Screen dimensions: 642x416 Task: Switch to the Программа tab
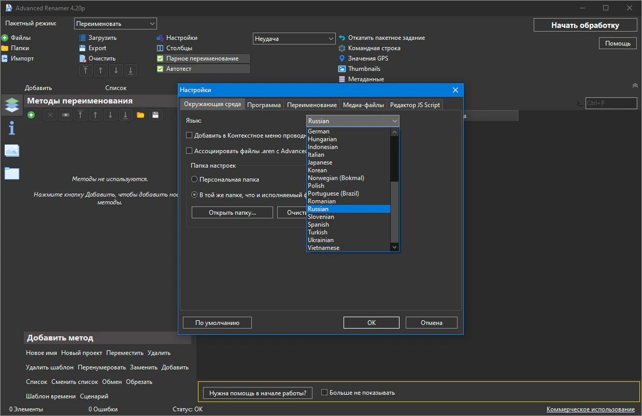click(x=264, y=105)
